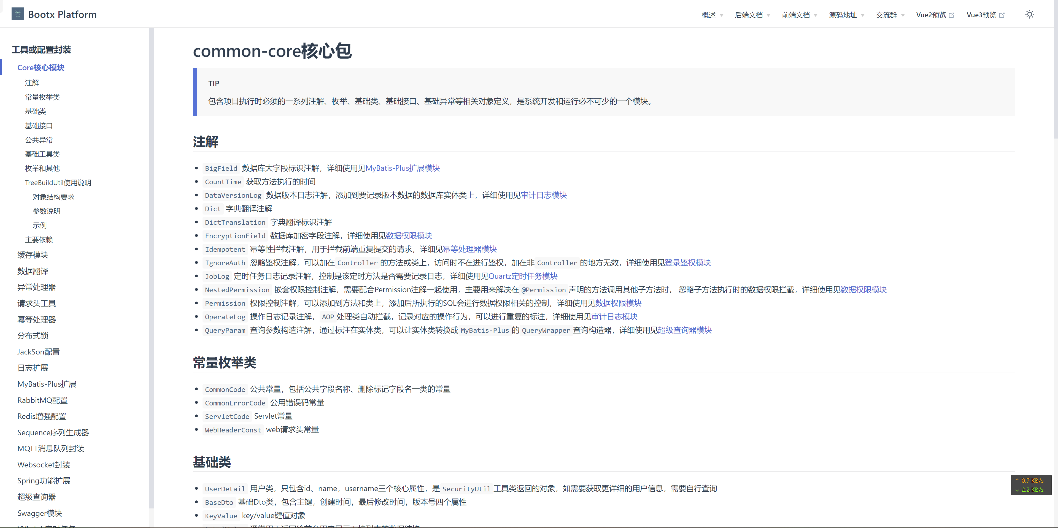Open the 前端文档 dropdown arrow
Screen dimensions: 1058x528
click(815, 16)
